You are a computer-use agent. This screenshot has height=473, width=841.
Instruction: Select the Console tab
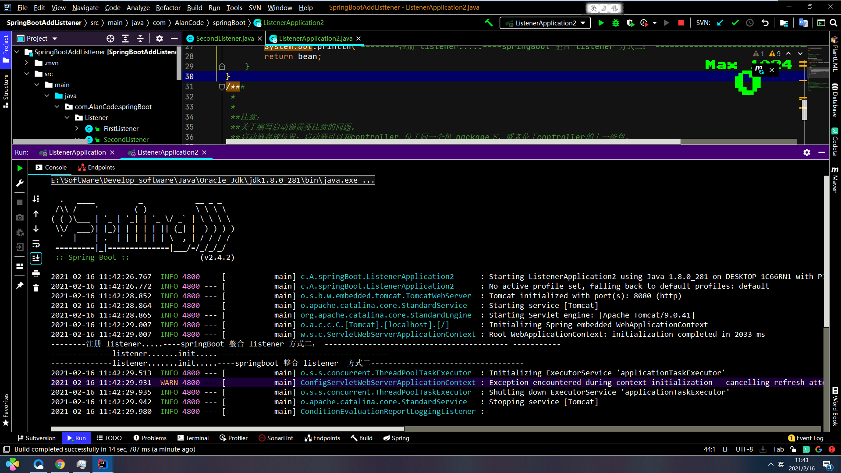(51, 167)
